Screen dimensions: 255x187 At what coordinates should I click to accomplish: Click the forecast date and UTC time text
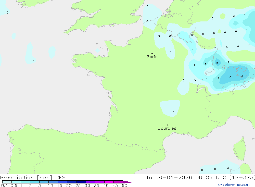(x=200, y=178)
